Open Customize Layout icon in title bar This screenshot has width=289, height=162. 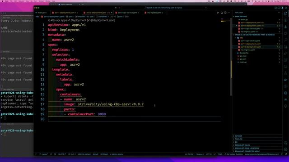286,8
